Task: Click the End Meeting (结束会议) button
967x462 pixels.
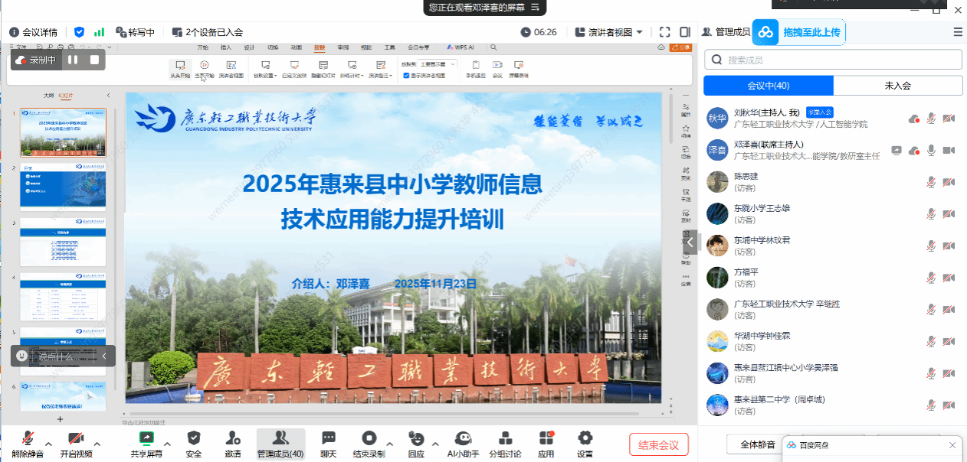Action: click(x=658, y=444)
